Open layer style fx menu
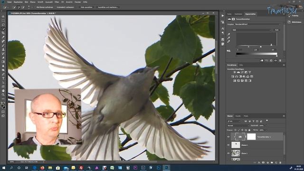304x171 pixels. pos(259,162)
